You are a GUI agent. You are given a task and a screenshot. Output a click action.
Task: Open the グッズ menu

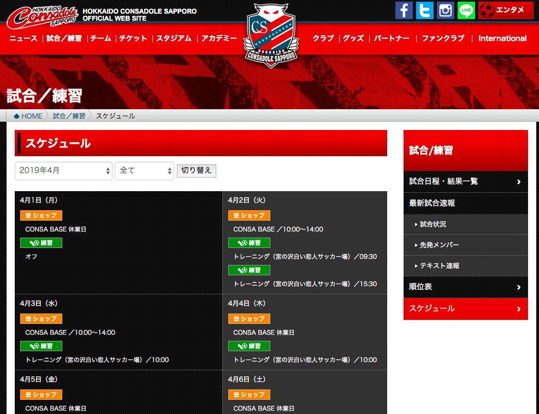point(353,38)
